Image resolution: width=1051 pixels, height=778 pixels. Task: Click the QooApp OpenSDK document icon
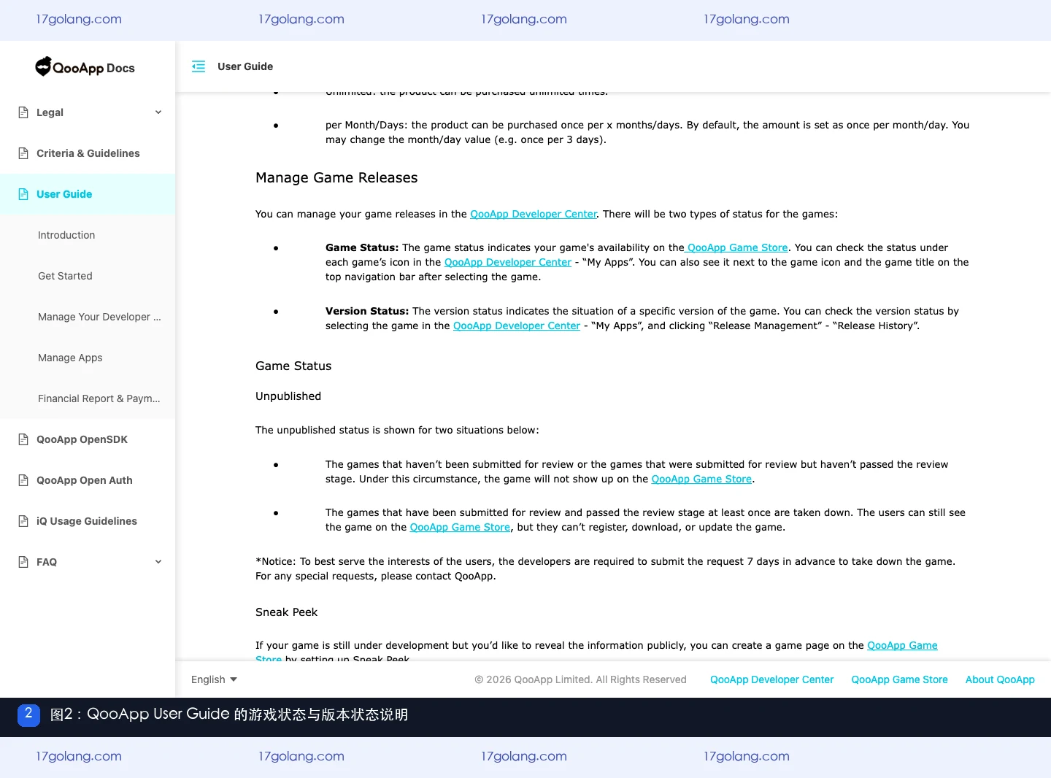point(23,439)
